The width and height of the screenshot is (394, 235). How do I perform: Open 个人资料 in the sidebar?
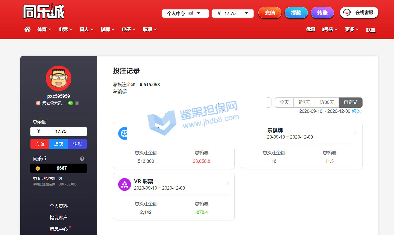point(59,206)
